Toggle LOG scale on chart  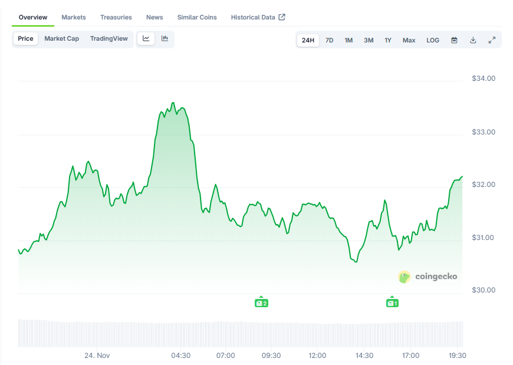coord(433,40)
